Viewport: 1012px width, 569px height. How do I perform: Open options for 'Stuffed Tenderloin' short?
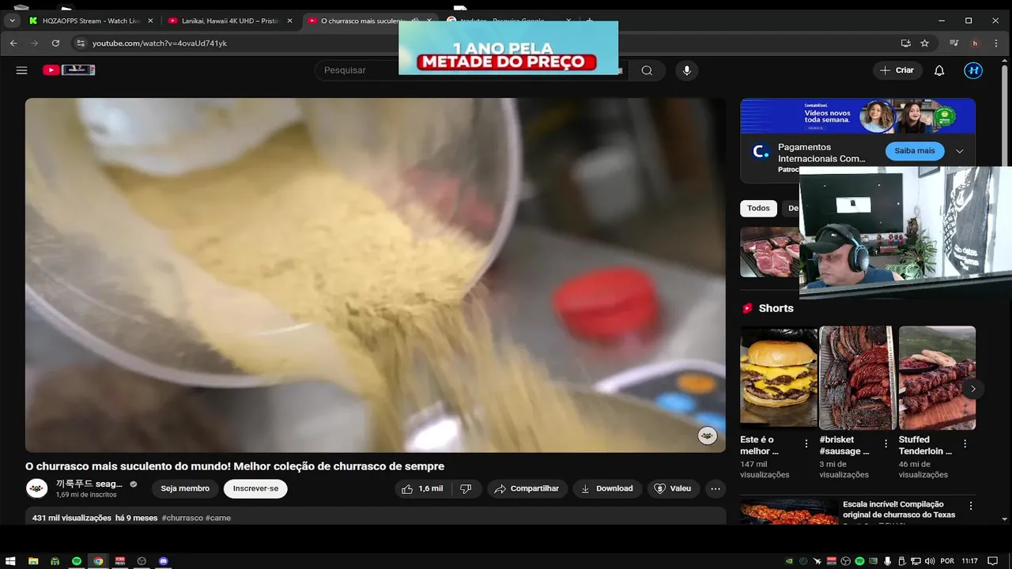pos(965,444)
